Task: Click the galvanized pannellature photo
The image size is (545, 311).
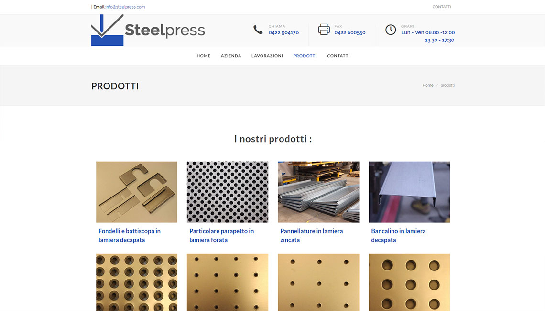Action: click(x=318, y=192)
